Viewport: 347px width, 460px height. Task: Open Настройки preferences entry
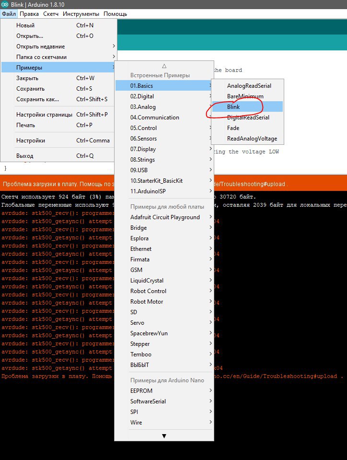(58, 140)
